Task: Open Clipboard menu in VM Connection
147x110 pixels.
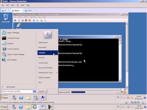Action: [x=33, y=17]
